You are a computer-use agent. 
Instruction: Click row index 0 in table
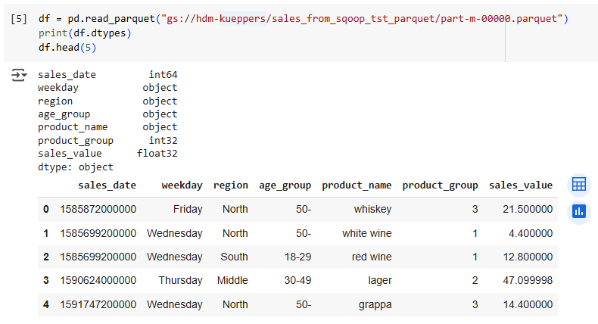46,209
